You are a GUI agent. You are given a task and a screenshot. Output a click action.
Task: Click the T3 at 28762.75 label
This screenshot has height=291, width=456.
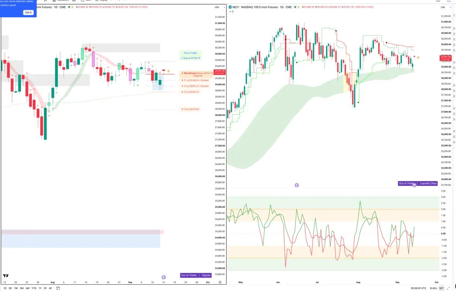click(x=190, y=92)
